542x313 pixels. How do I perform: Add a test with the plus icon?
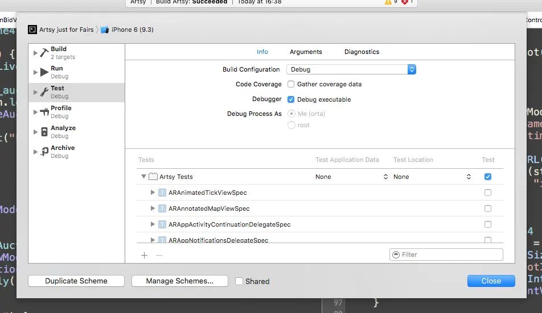pos(145,255)
